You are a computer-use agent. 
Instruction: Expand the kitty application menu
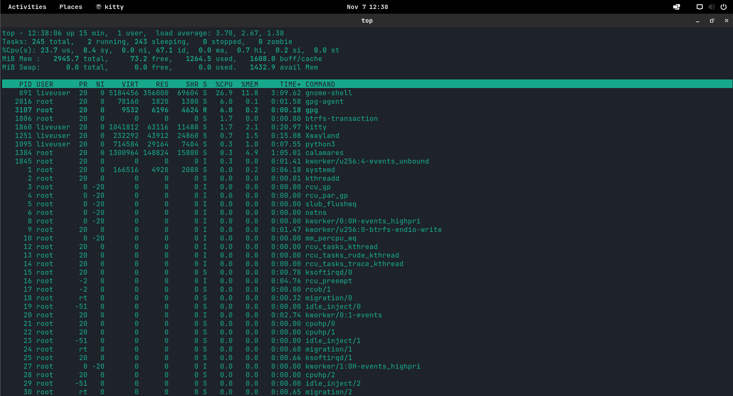click(x=114, y=7)
